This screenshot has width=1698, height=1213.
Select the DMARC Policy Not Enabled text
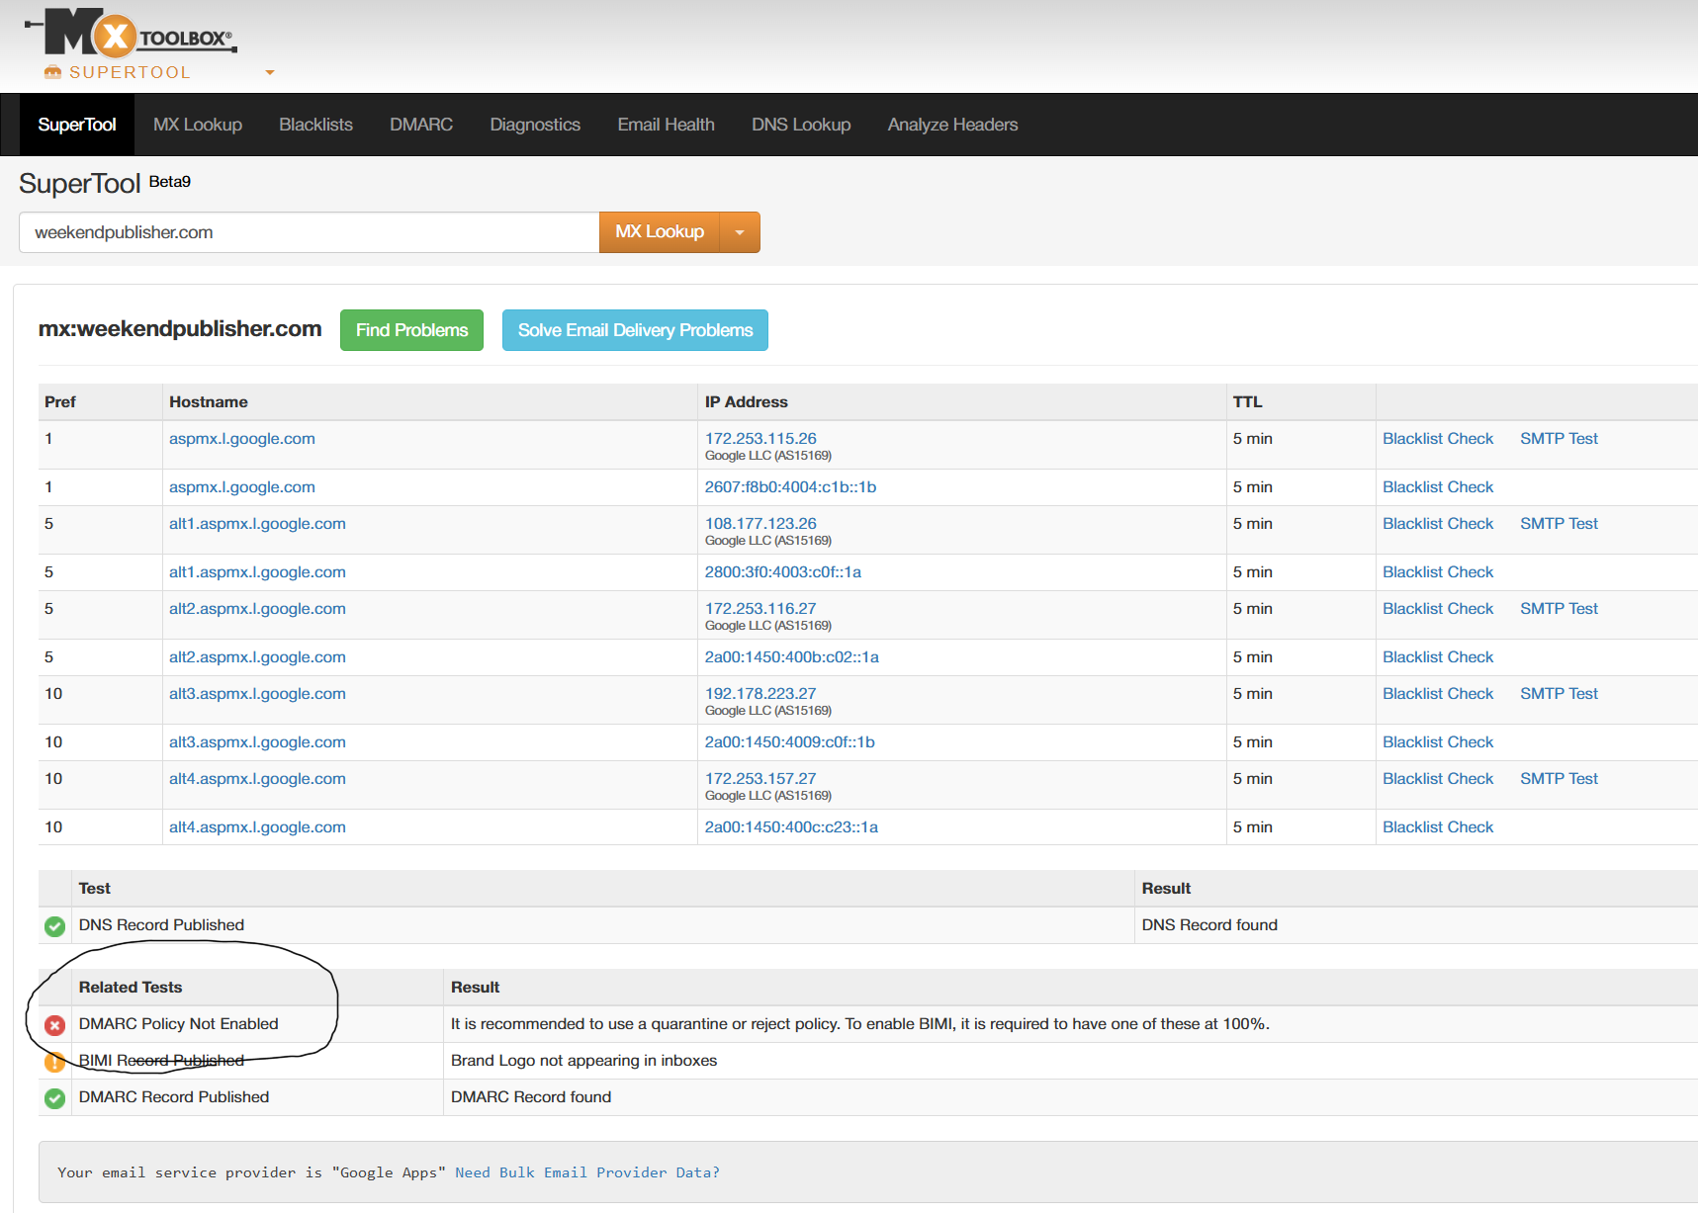179,1024
